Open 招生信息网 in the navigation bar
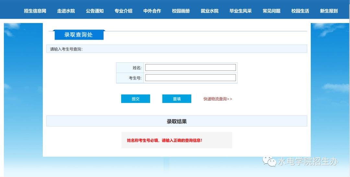 (35, 11)
